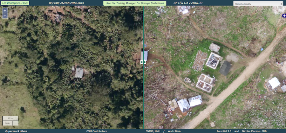This screenshot has height=133, width=286.
Task: Click the white-roofed building right of the road
Action: [274, 83]
